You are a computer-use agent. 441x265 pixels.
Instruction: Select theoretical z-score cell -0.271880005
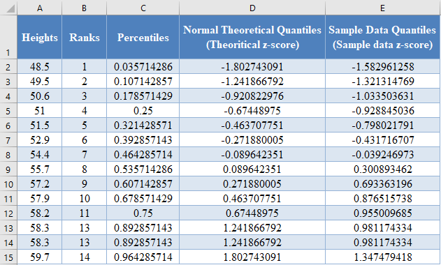click(x=252, y=139)
